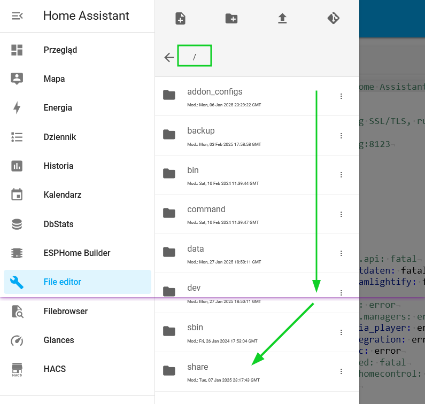Image resolution: width=425 pixels, height=404 pixels.
Task: Click the DbStats database icon
Action: 17,224
